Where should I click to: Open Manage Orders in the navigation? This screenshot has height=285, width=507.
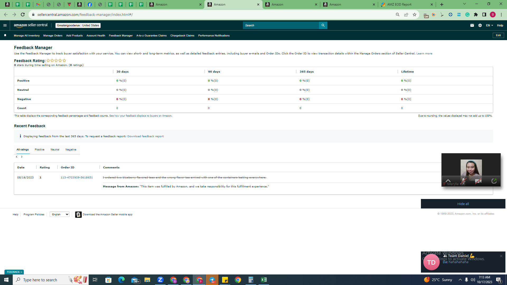53,36
